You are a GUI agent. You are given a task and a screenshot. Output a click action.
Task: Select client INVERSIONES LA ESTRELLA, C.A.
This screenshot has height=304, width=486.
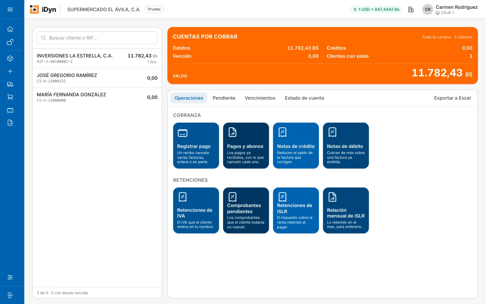(x=97, y=59)
